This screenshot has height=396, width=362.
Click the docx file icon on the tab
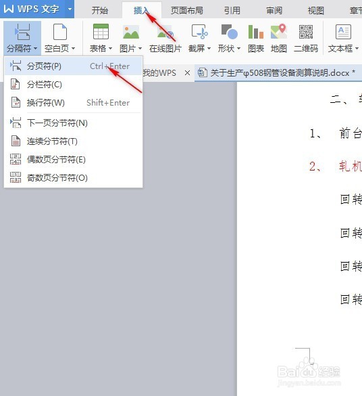[x=203, y=72]
